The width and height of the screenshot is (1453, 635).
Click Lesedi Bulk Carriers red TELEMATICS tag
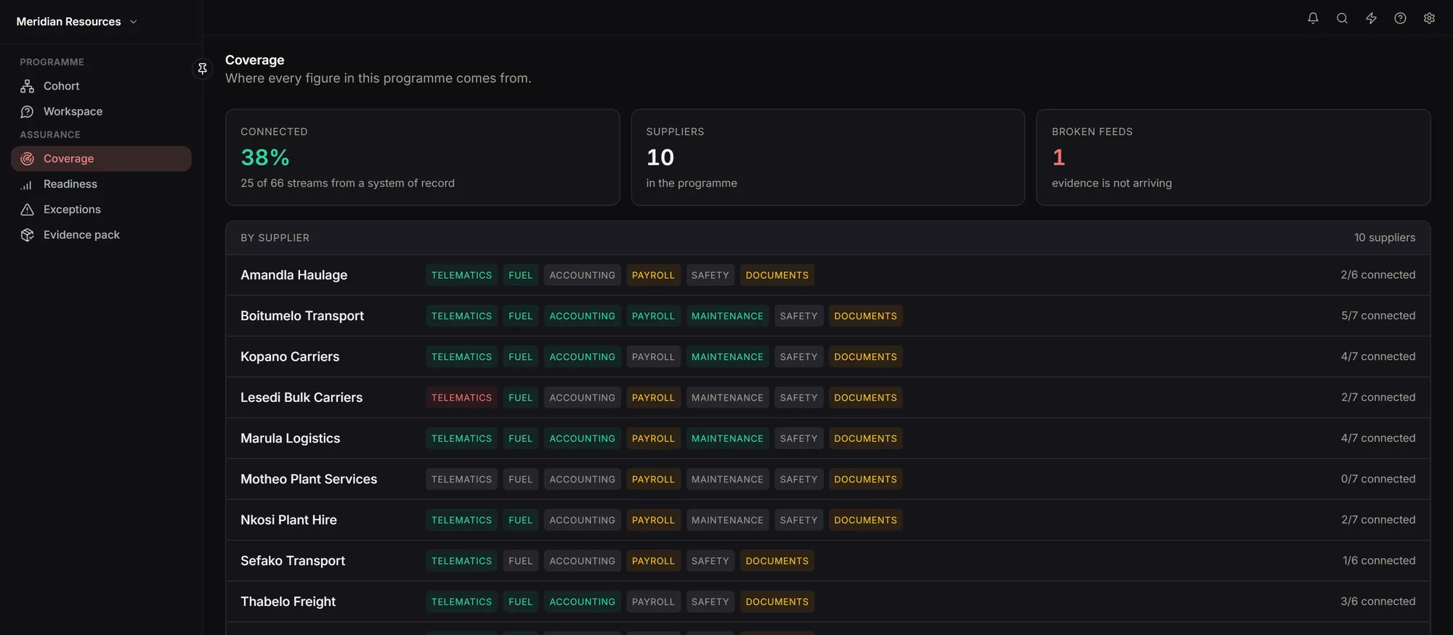pyautogui.click(x=461, y=398)
